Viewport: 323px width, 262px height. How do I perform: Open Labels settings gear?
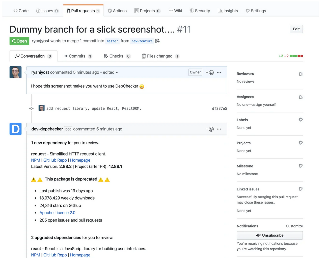301,120
